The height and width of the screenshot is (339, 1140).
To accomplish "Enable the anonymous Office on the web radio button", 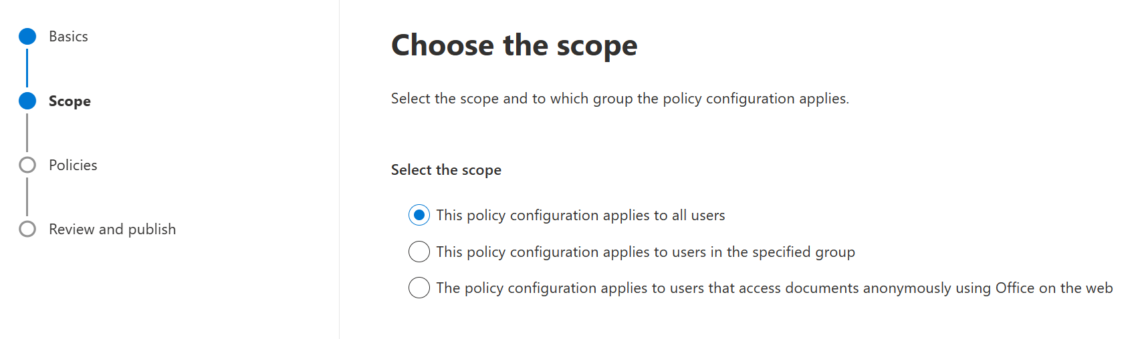I will pyautogui.click(x=419, y=288).
